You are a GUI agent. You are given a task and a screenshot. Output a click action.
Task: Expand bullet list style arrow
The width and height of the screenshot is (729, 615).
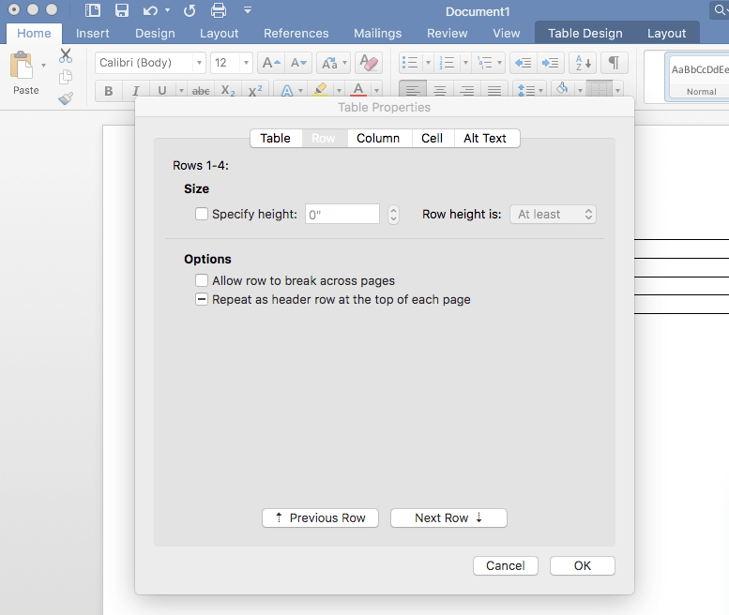click(x=428, y=63)
